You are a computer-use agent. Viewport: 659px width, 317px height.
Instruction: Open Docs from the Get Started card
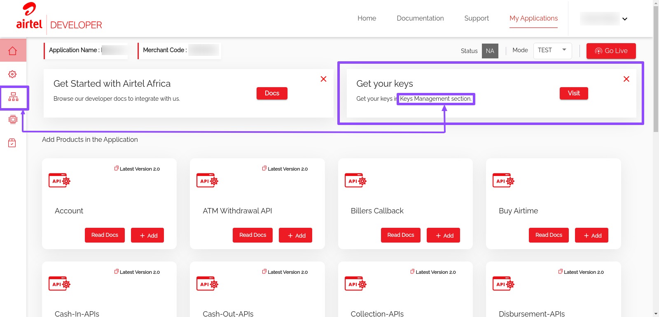(272, 93)
